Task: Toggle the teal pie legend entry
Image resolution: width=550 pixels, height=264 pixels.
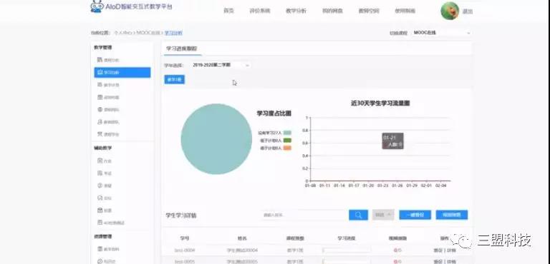Action: 275,133
